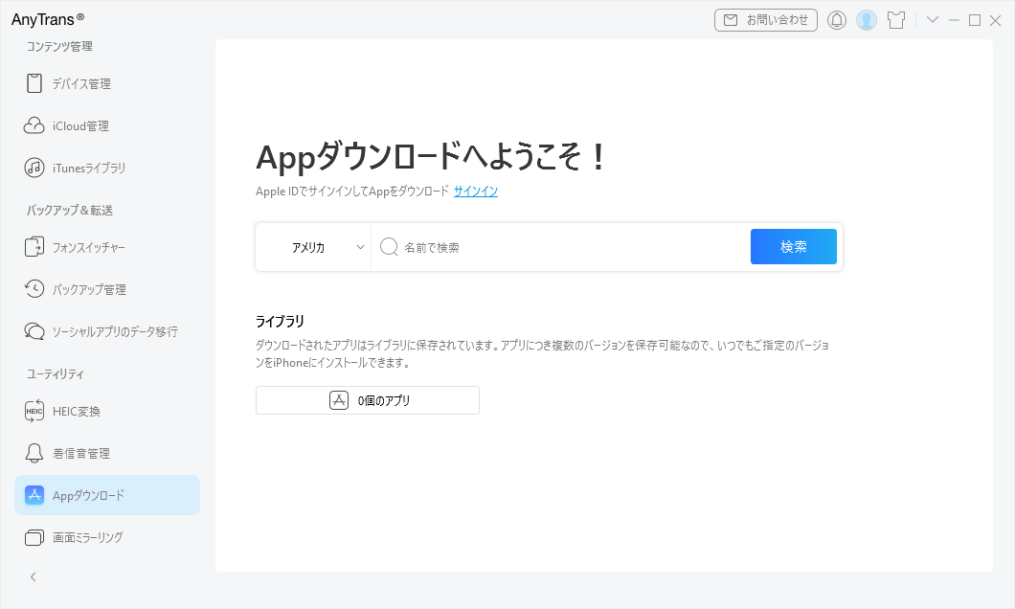Click the AnyTrans logo text
Image resolution: width=1015 pixels, height=609 pixels.
(47, 19)
